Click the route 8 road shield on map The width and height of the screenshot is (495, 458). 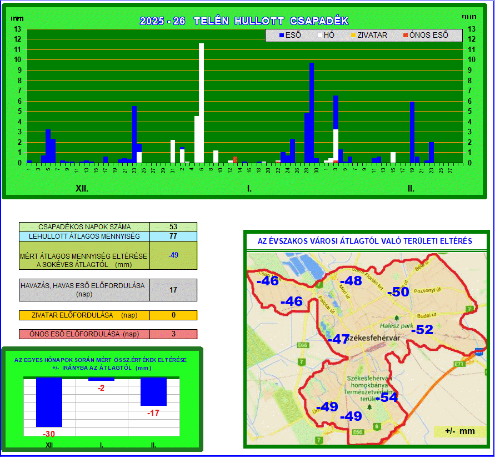(377, 426)
